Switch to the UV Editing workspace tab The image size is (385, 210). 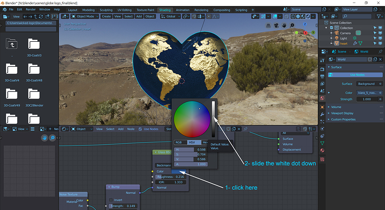(124, 10)
